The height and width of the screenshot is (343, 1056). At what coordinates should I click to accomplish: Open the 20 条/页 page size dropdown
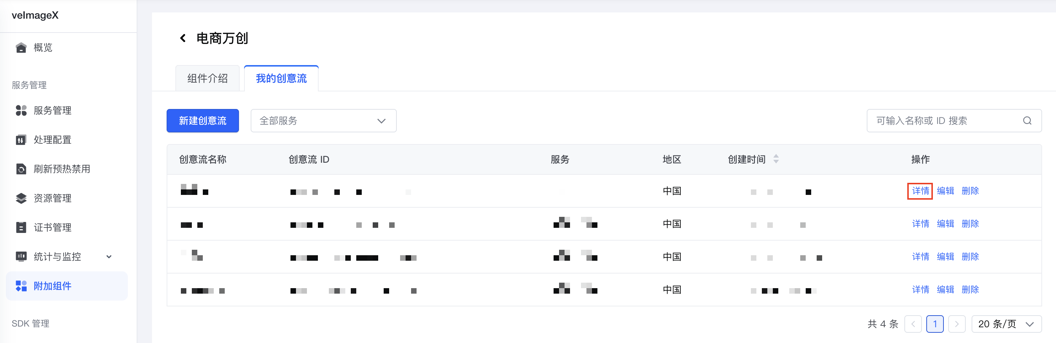[x=1006, y=324]
